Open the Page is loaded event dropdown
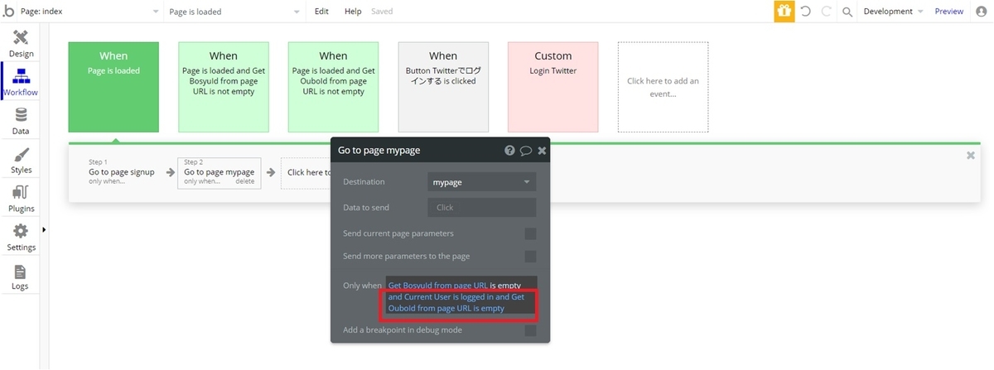This screenshot has height=370, width=994. point(234,12)
